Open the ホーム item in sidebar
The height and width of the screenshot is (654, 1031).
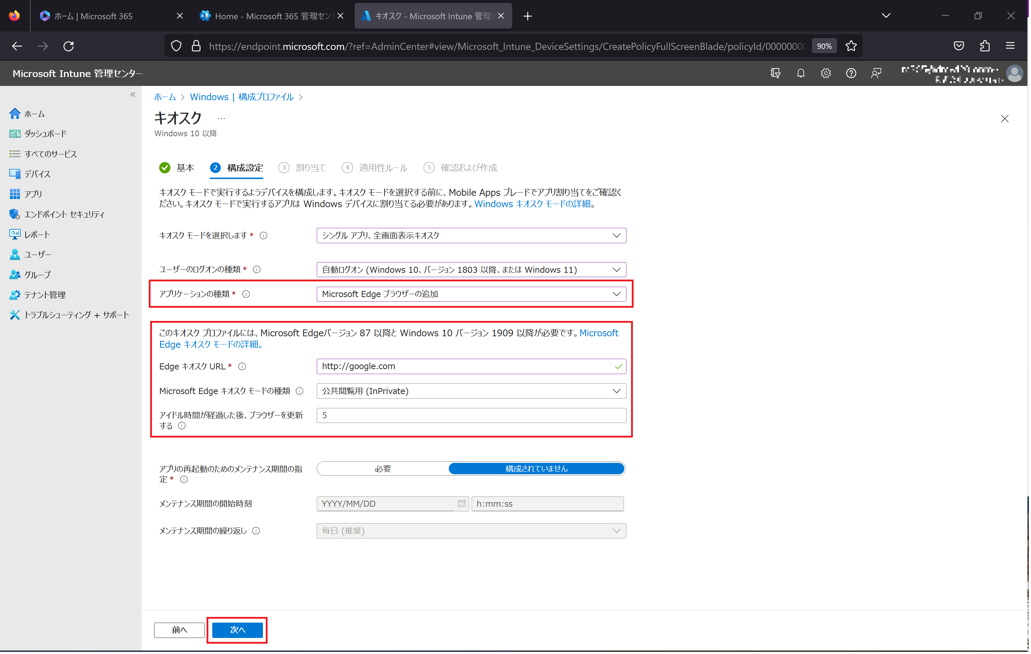[x=34, y=114]
